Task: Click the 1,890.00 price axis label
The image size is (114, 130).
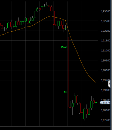Action: (106, 90)
